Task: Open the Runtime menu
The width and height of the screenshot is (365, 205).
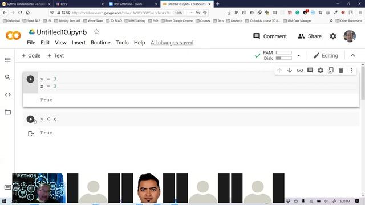Action: tap(100, 43)
